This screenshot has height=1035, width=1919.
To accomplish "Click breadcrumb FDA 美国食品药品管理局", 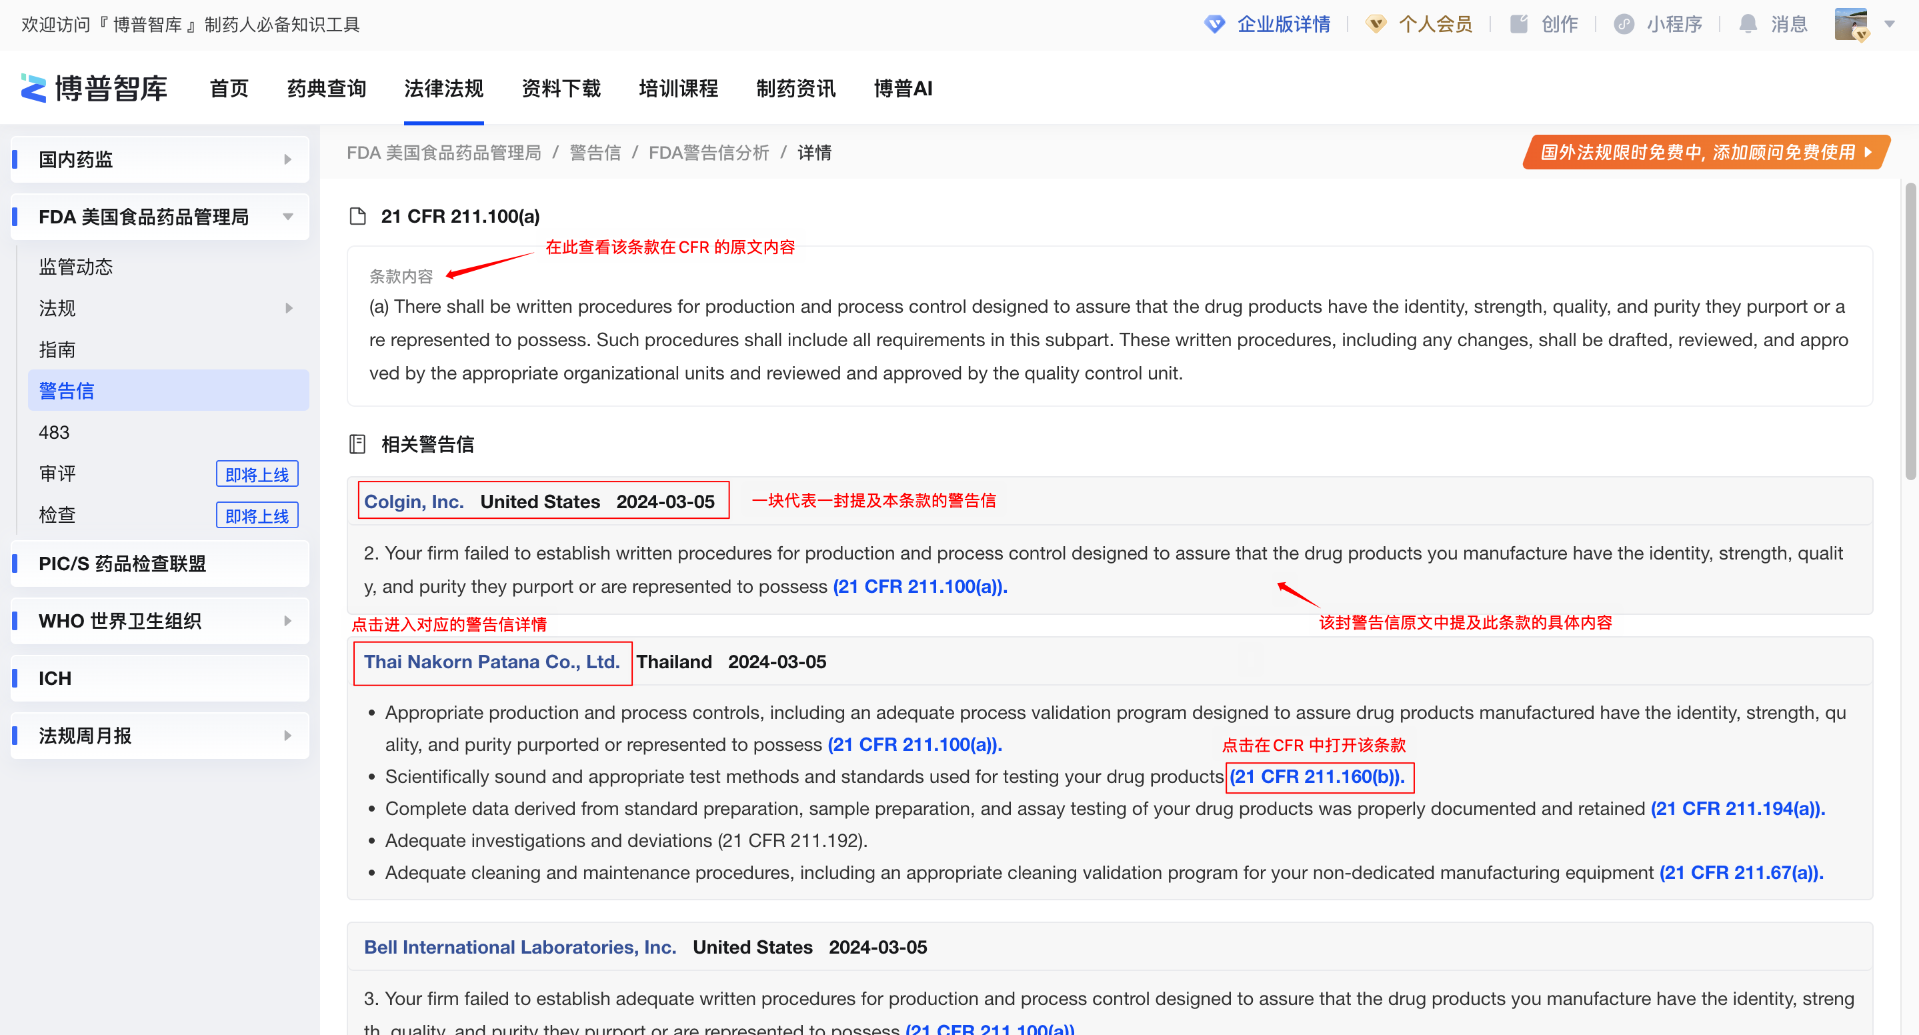I will (444, 153).
